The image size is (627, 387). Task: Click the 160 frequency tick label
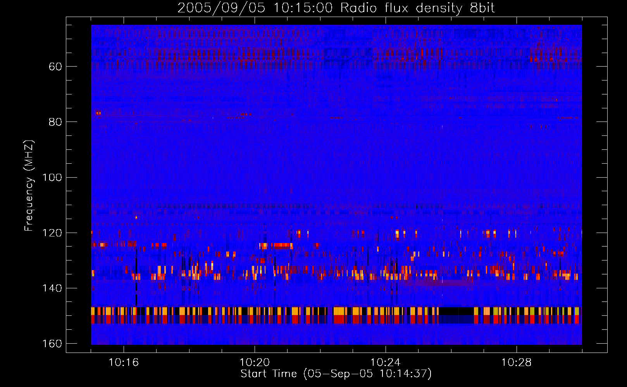point(52,344)
